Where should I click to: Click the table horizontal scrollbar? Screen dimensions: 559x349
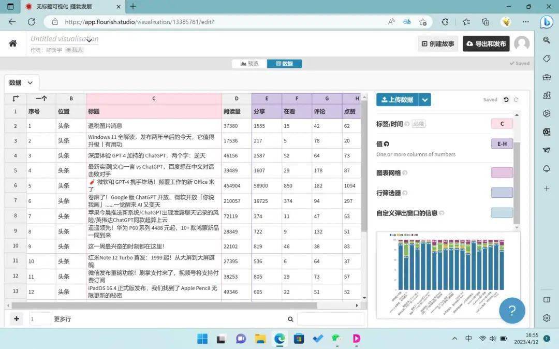click(165, 306)
